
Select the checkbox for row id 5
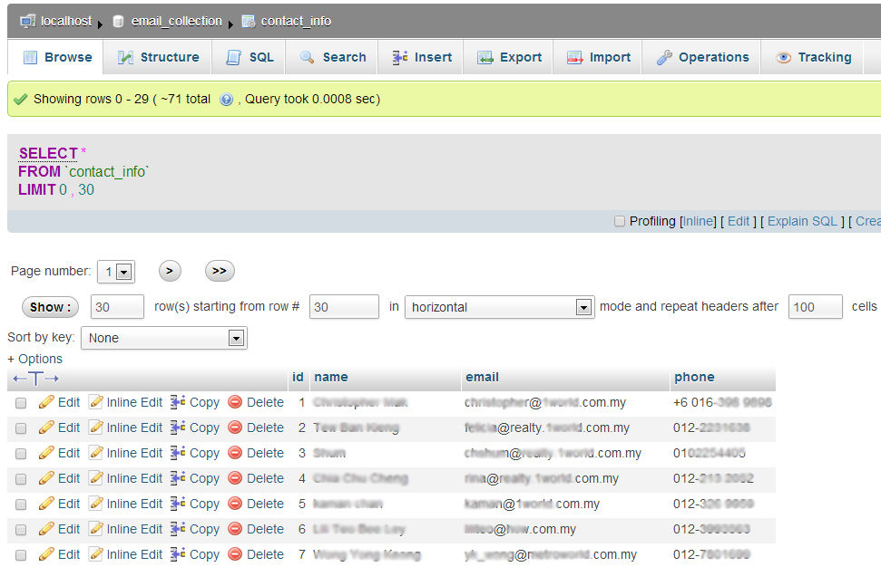point(21,504)
